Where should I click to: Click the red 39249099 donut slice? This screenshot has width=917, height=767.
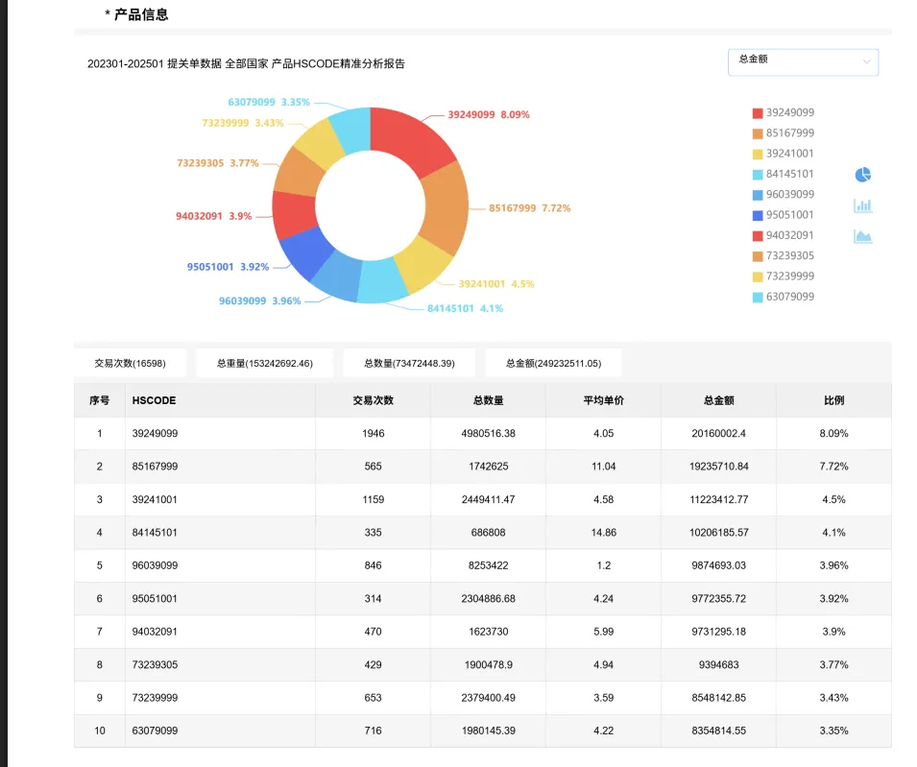tap(413, 139)
